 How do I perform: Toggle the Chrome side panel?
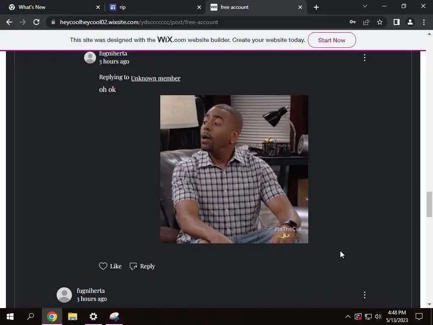pyautogui.click(x=397, y=22)
